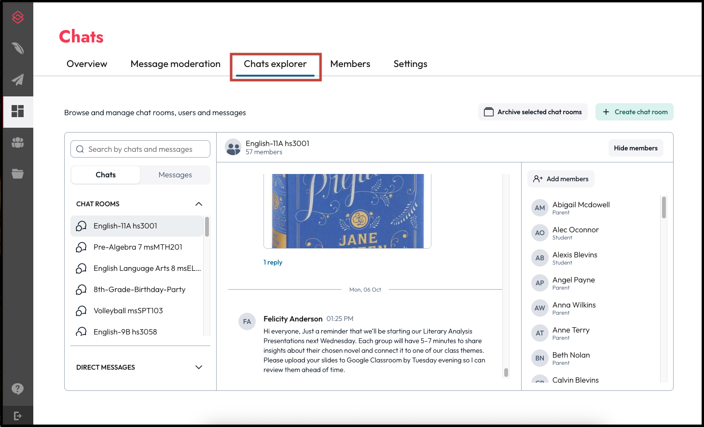Click Hide members button
The image size is (704, 427).
pyautogui.click(x=635, y=148)
